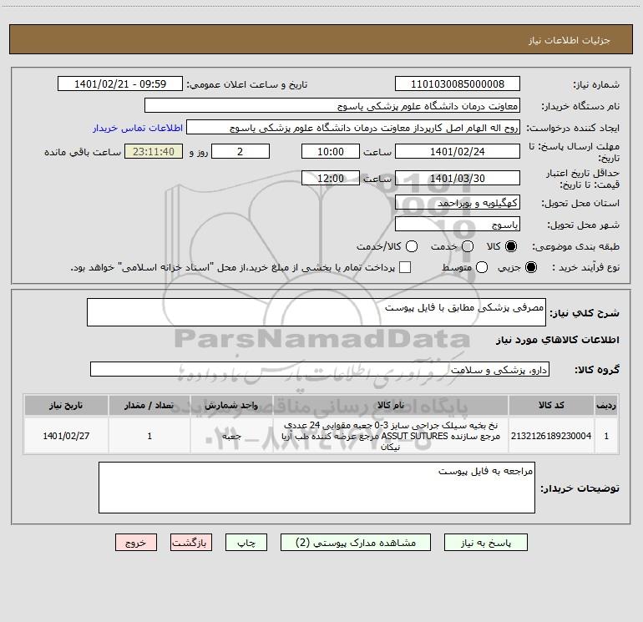Click the remaining days field showing 2
643x622 pixels.
[240, 151]
